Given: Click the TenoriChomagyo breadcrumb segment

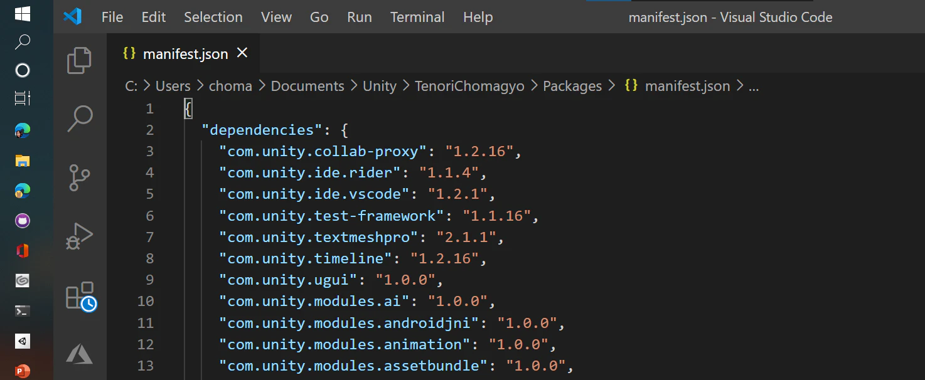Looking at the screenshot, I should pos(469,87).
